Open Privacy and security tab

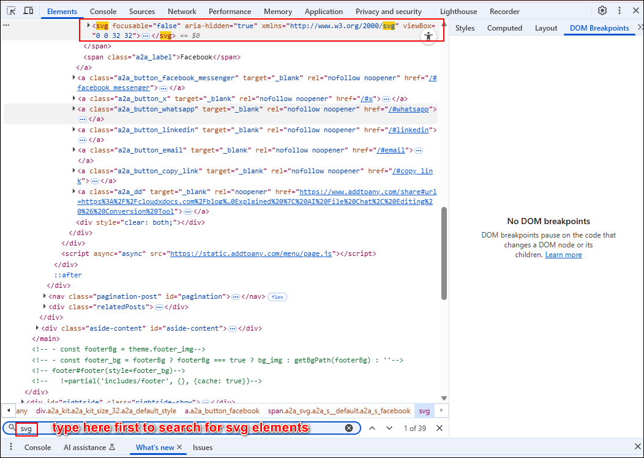click(x=389, y=12)
